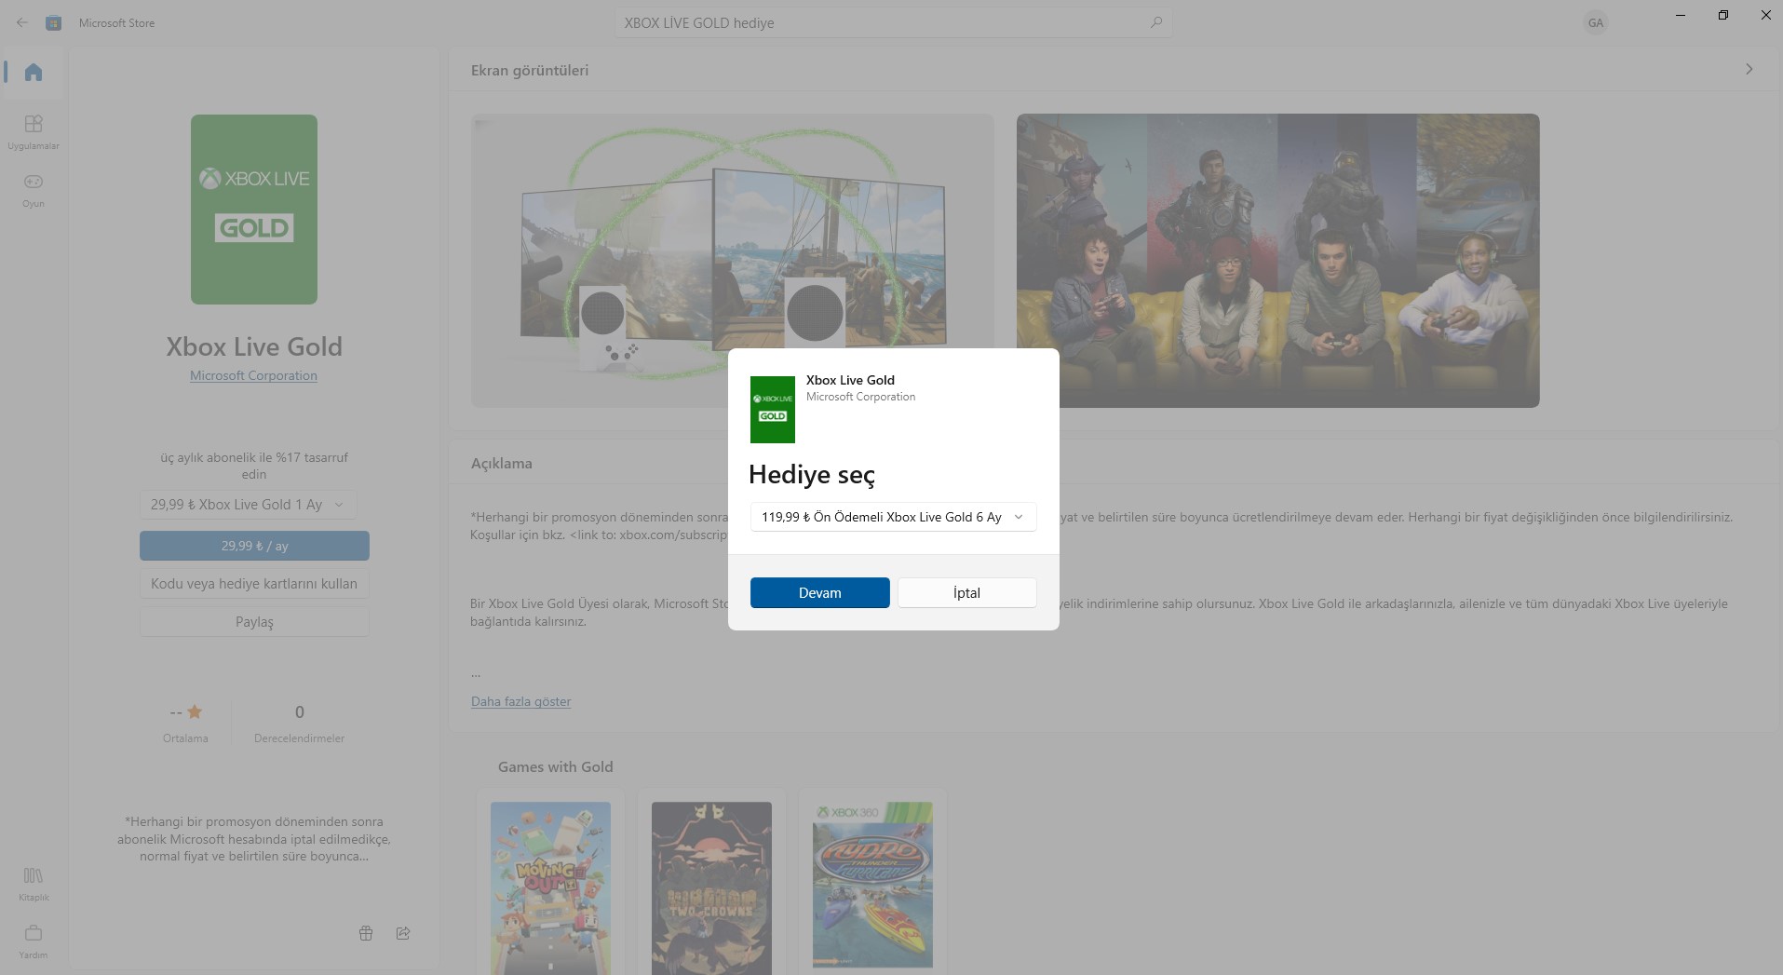This screenshot has width=1783, height=975.
Task: Open the Two Crowns game thumbnail
Action: pos(711,887)
